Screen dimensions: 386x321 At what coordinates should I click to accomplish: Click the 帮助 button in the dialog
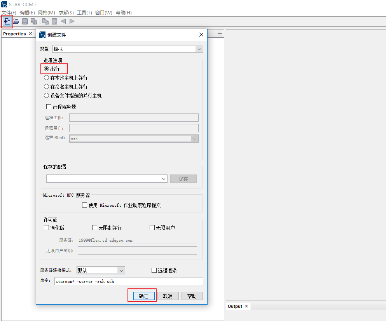(192, 296)
